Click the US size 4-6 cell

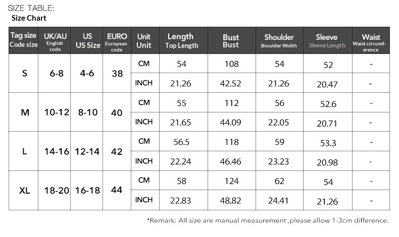pyautogui.click(x=87, y=73)
